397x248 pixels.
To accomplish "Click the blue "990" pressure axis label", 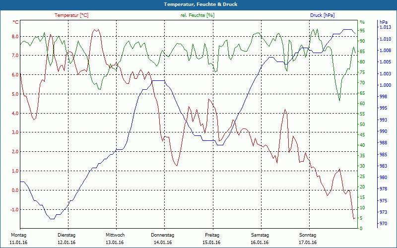I will [383, 131].
